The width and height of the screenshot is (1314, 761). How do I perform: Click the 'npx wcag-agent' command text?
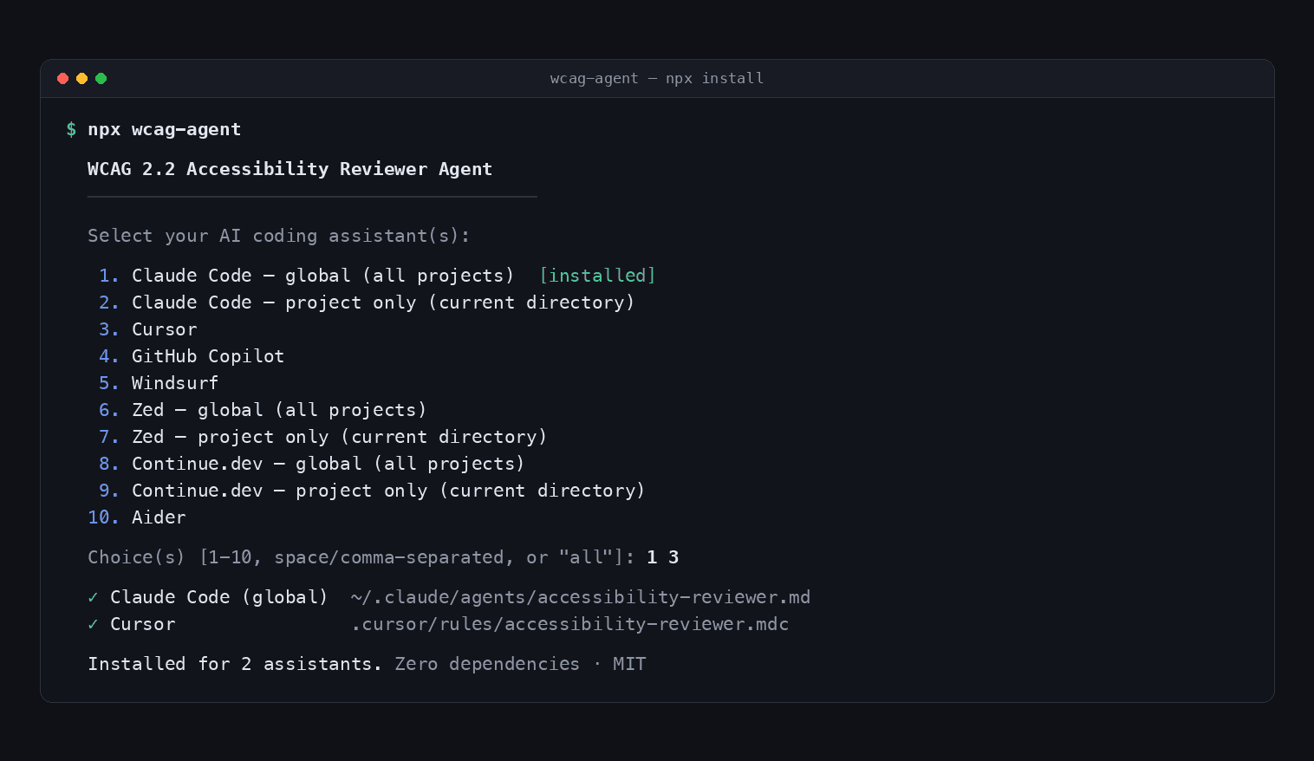(165, 129)
